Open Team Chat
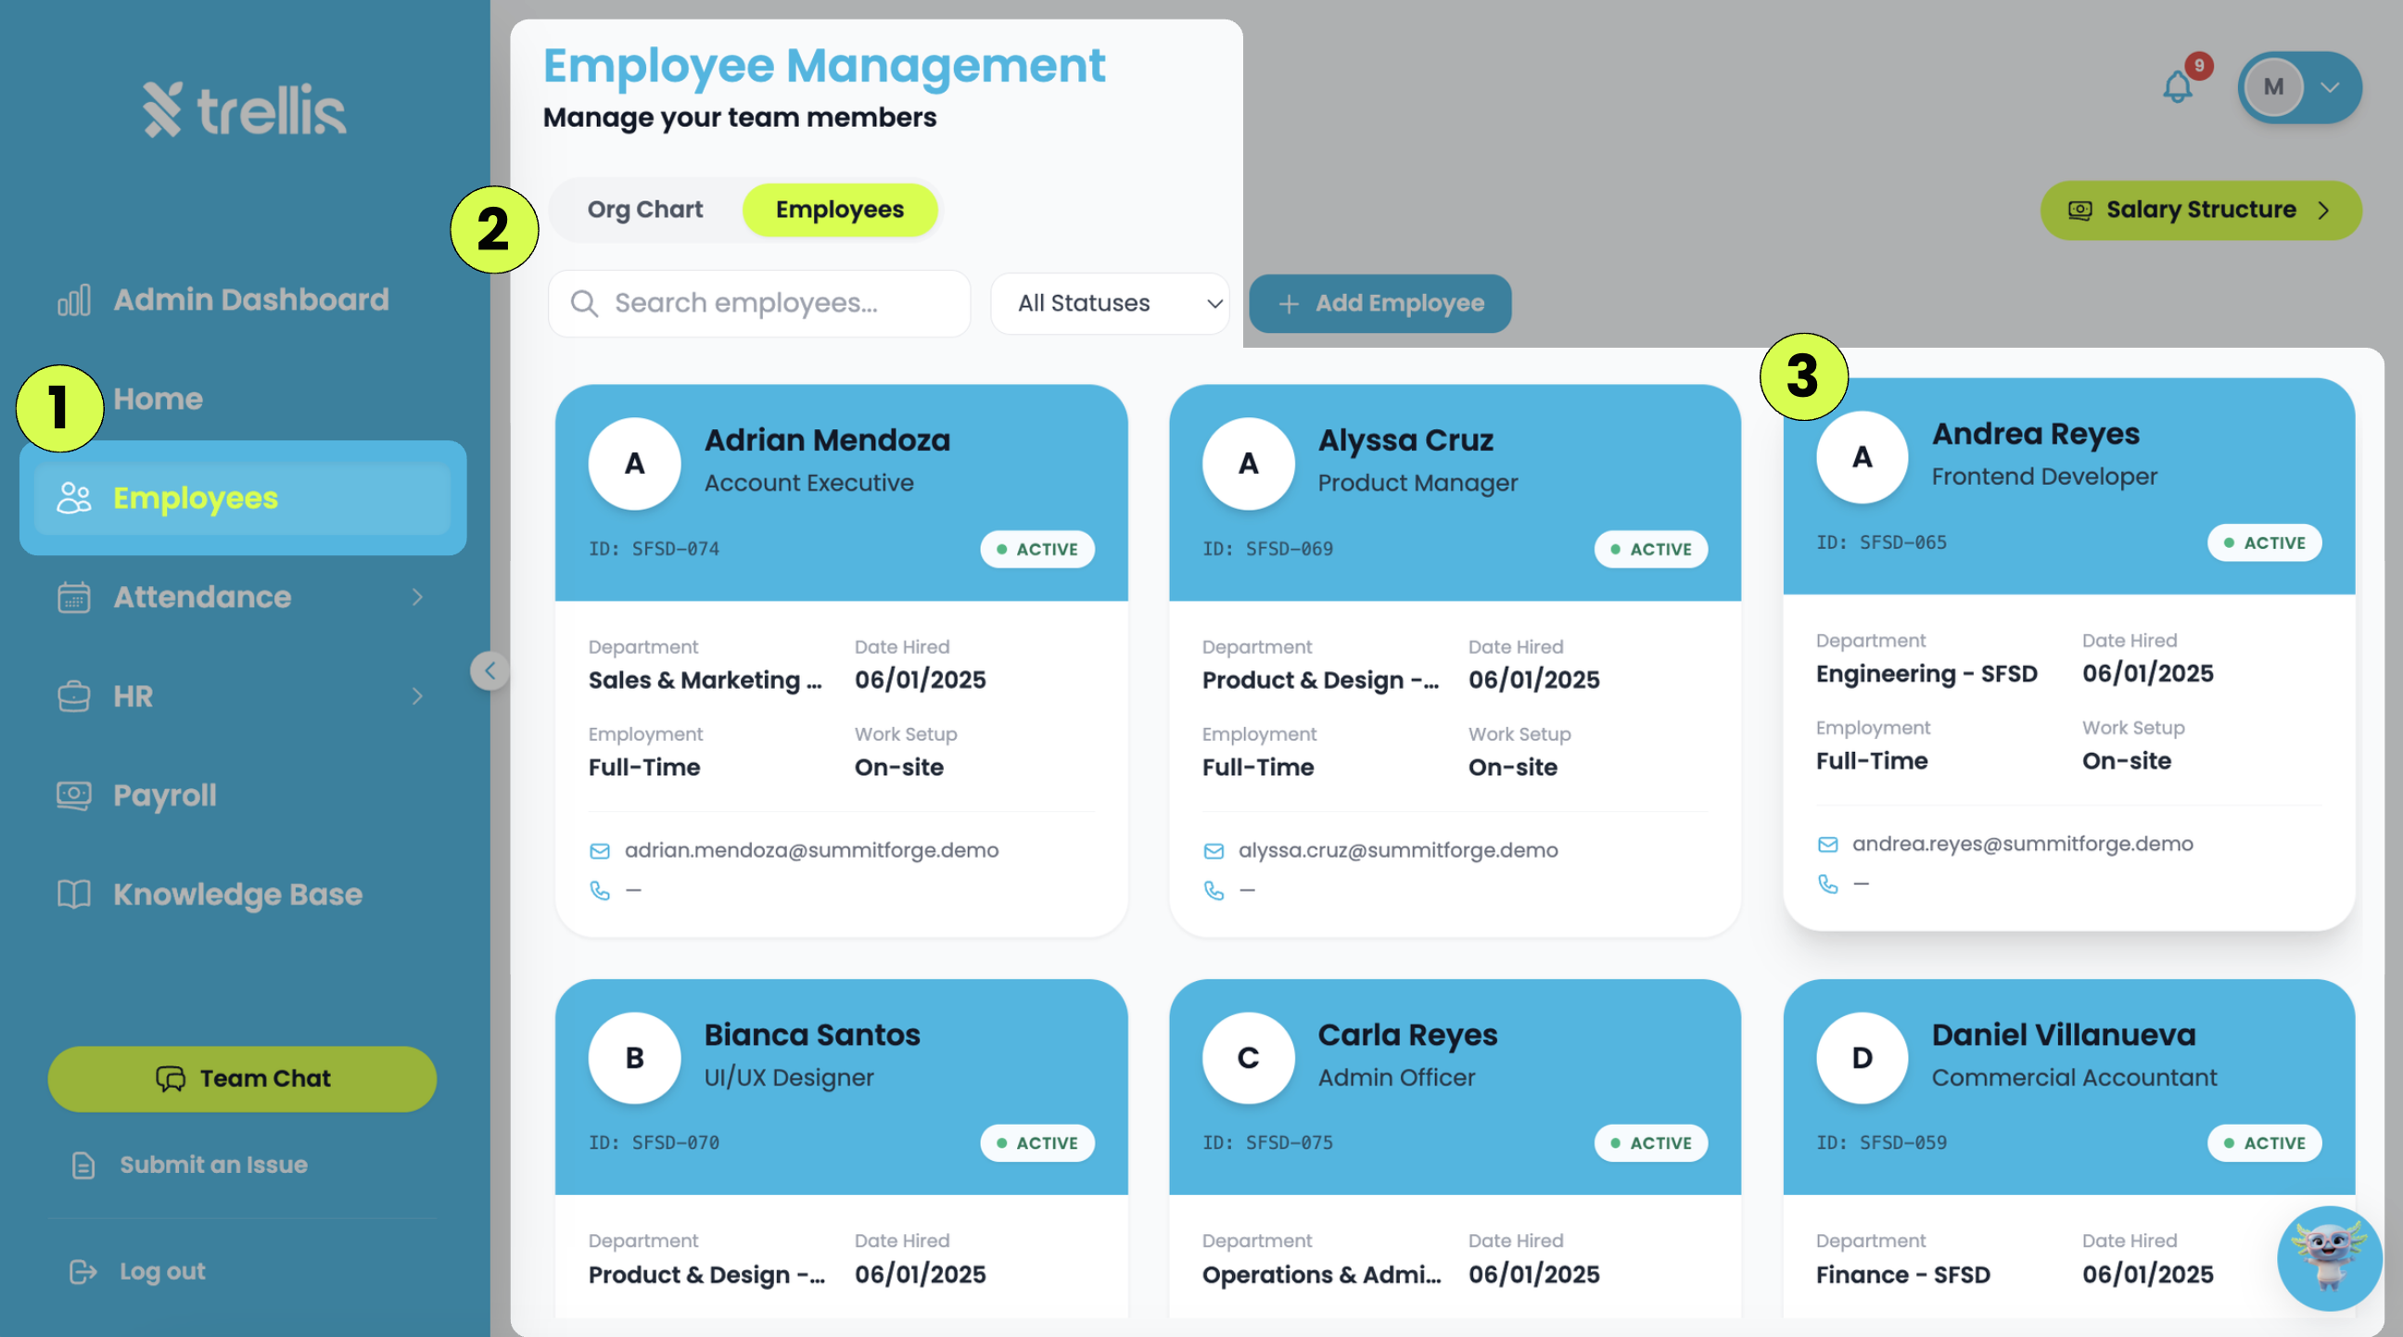This screenshot has width=2403, height=1337. coord(242,1078)
